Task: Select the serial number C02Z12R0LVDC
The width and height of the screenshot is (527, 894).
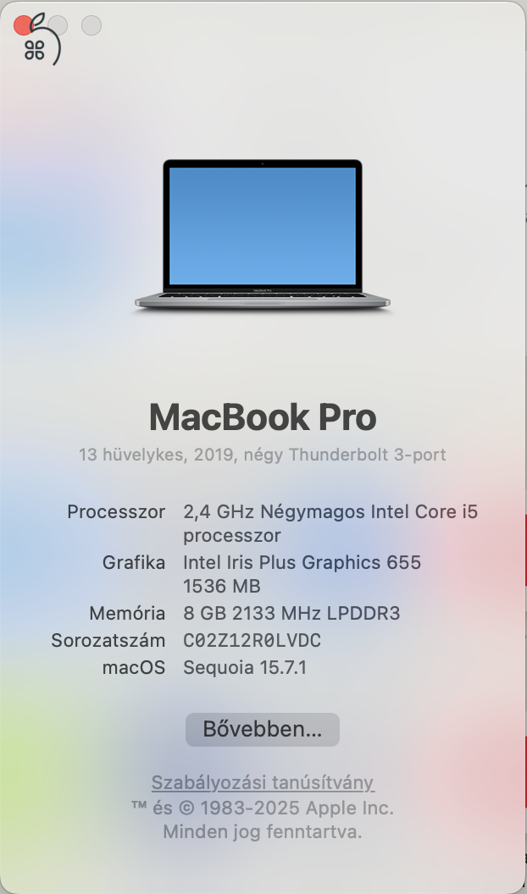Action: [252, 640]
